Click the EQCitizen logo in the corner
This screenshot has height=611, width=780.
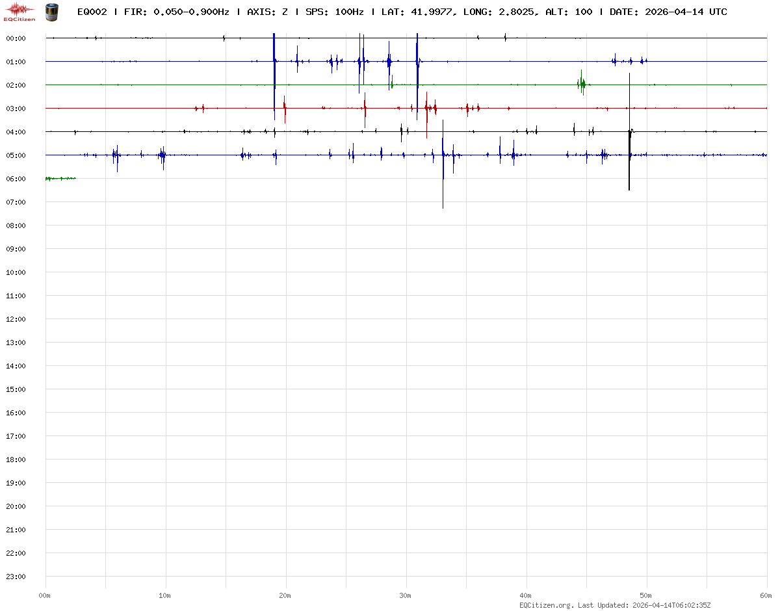point(19,12)
